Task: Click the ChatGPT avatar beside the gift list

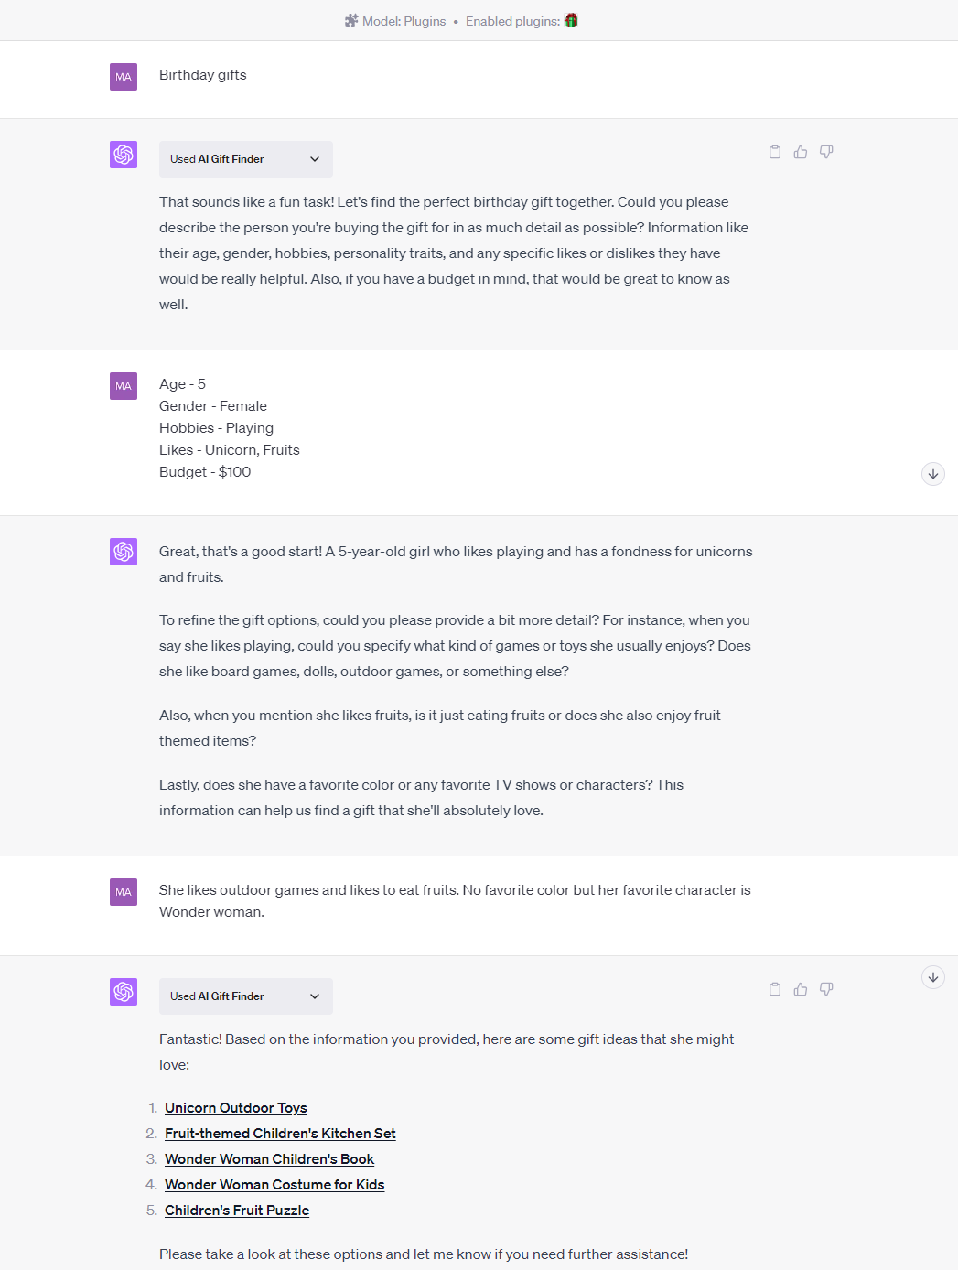Action: 124,992
